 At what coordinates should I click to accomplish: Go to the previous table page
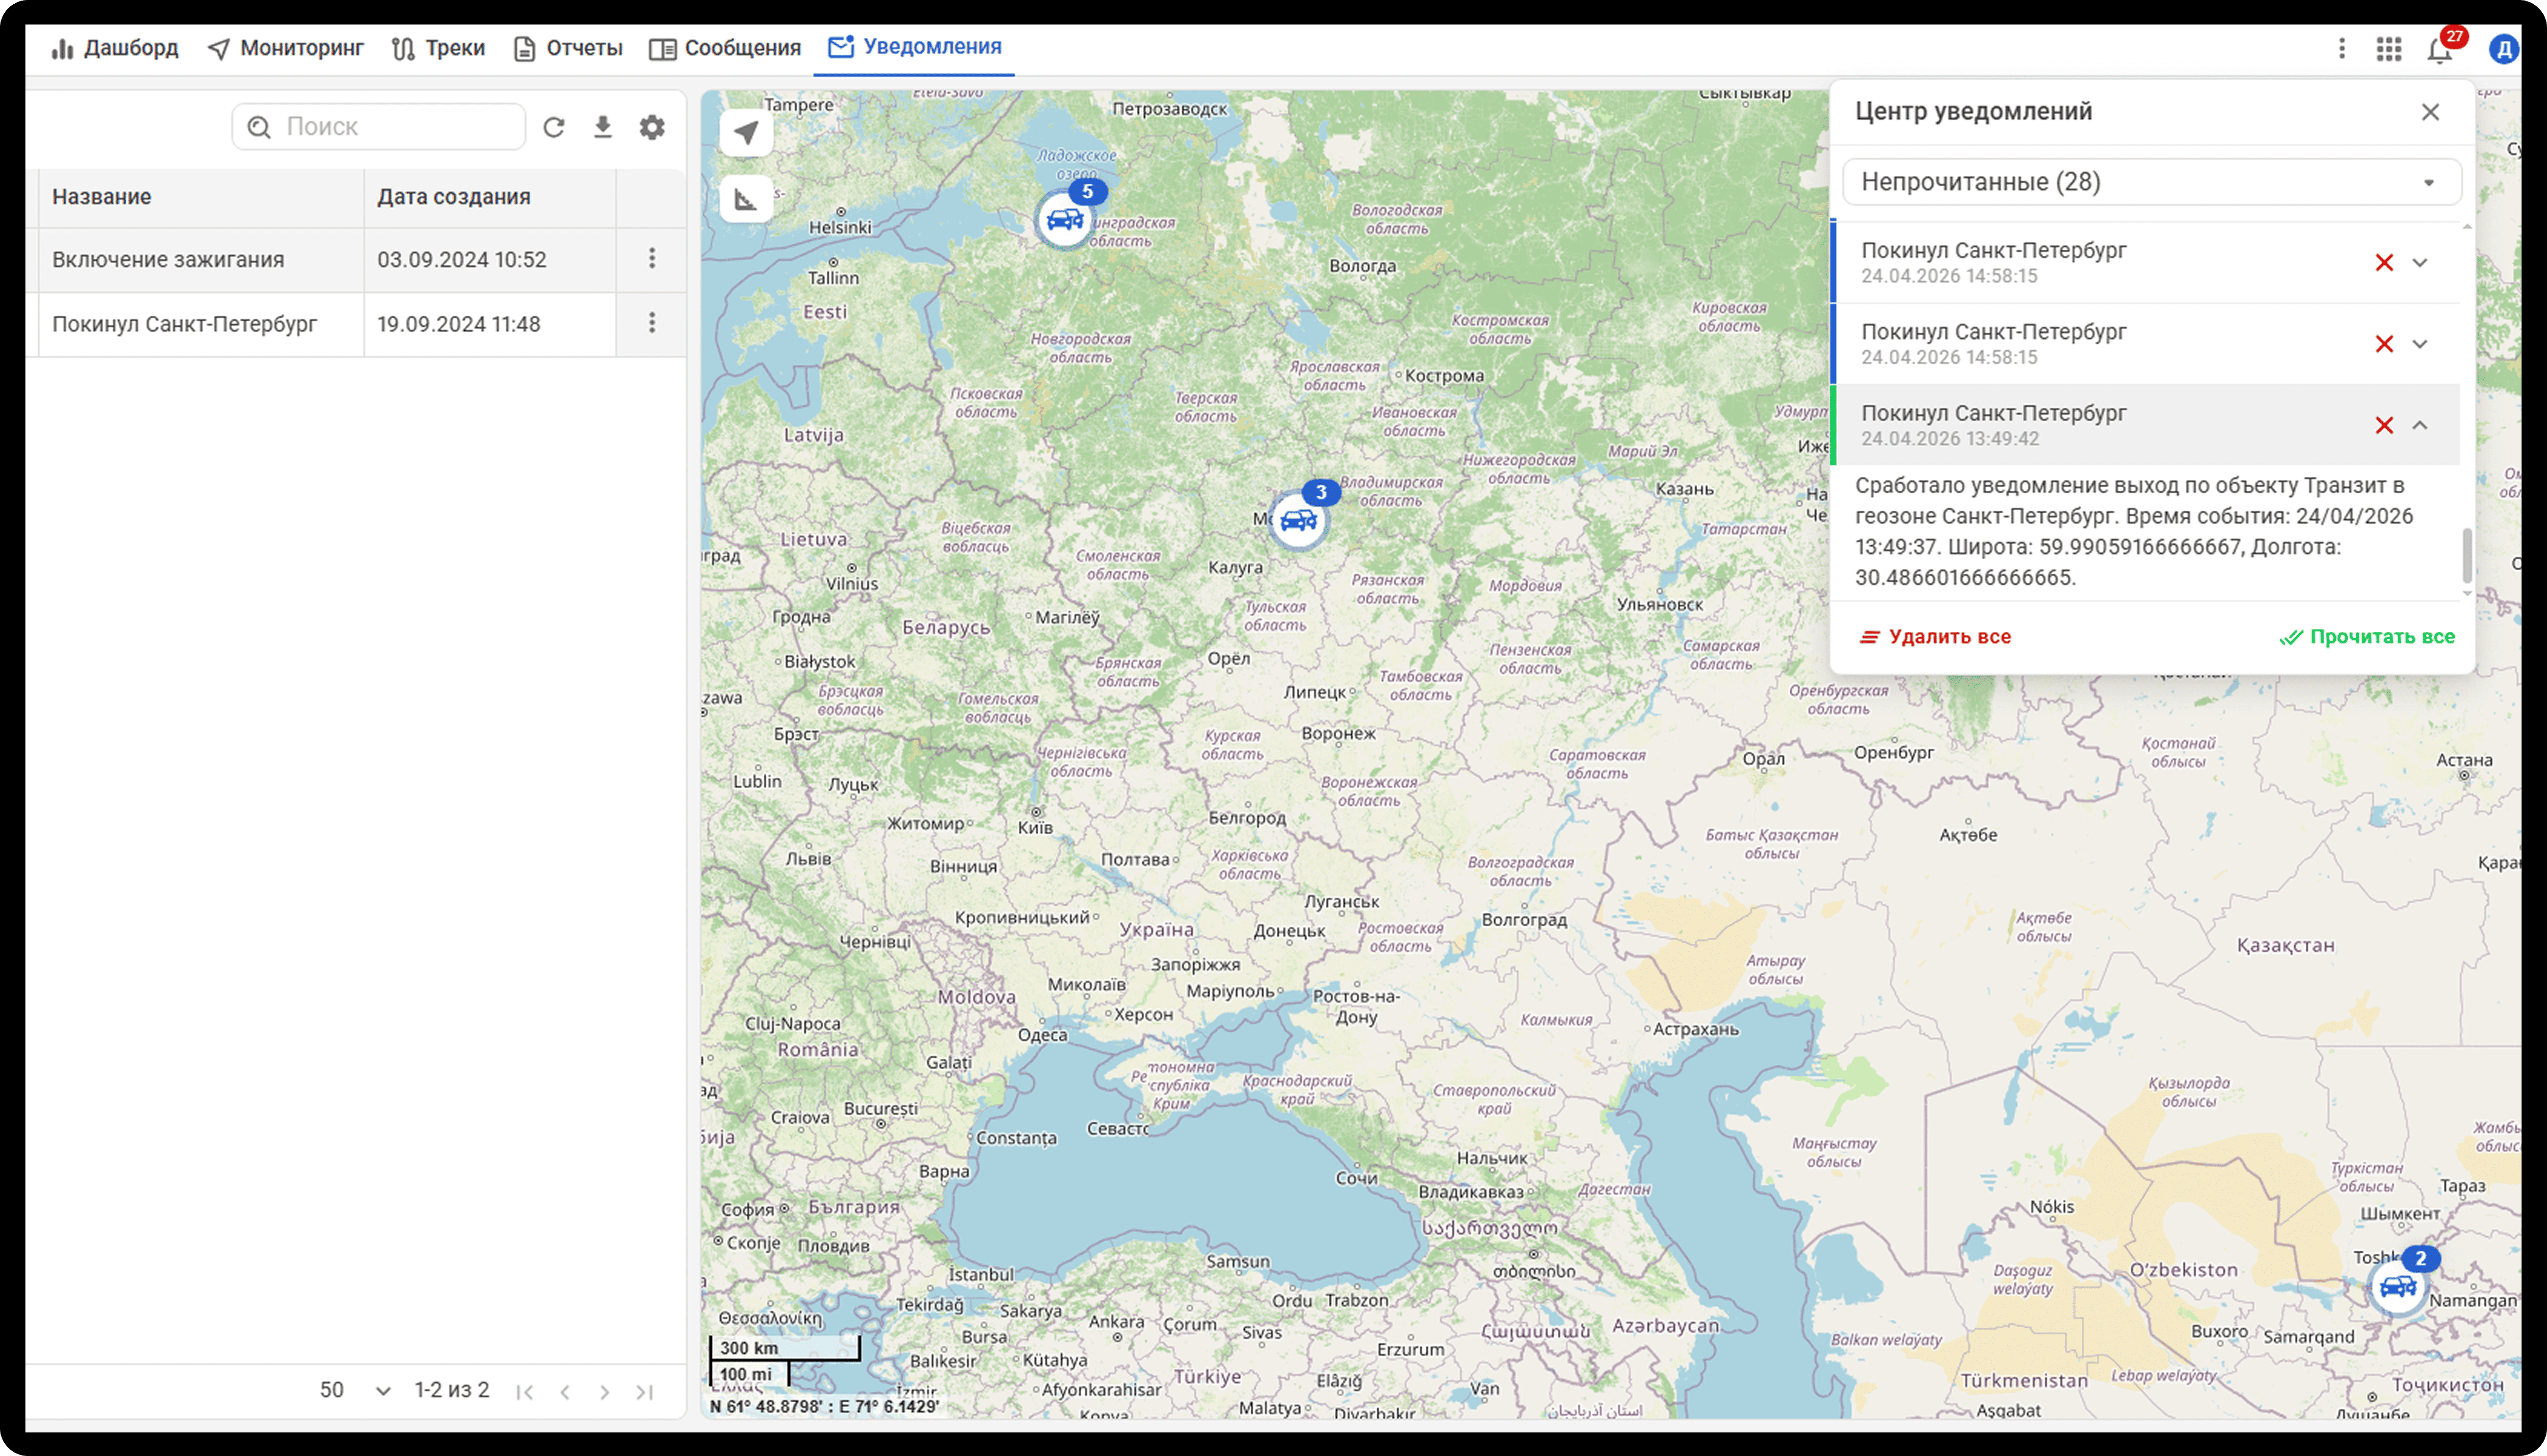click(x=565, y=1392)
